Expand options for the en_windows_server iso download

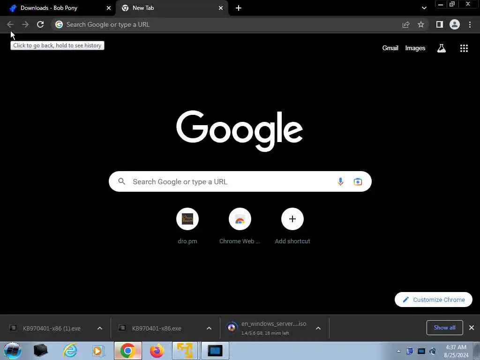point(318,328)
